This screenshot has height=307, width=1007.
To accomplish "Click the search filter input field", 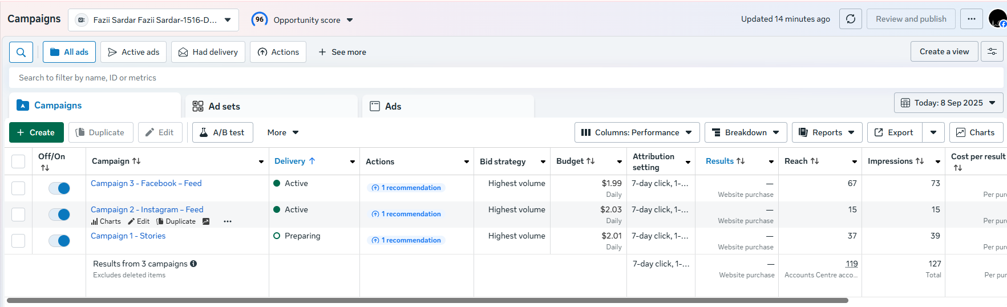I will [506, 78].
